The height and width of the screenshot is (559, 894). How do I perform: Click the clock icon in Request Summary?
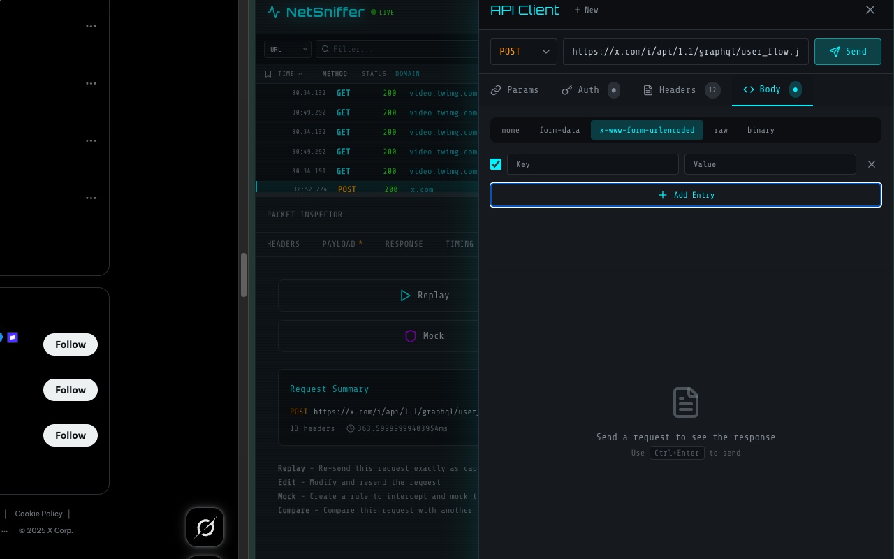tap(351, 428)
